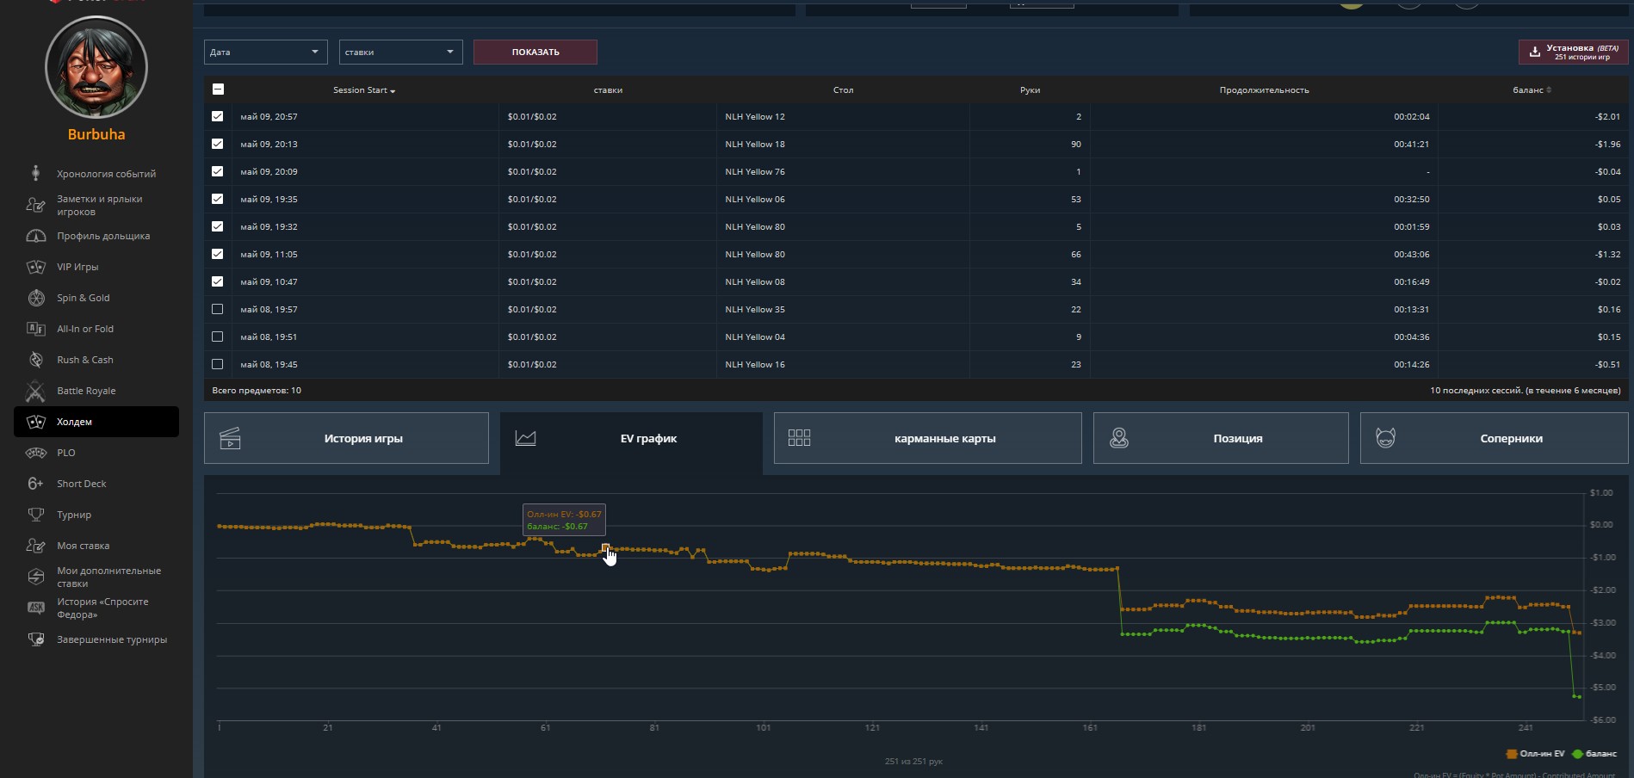
Task: Click the NLH Yellow 18 table cell
Action: [843, 144]
